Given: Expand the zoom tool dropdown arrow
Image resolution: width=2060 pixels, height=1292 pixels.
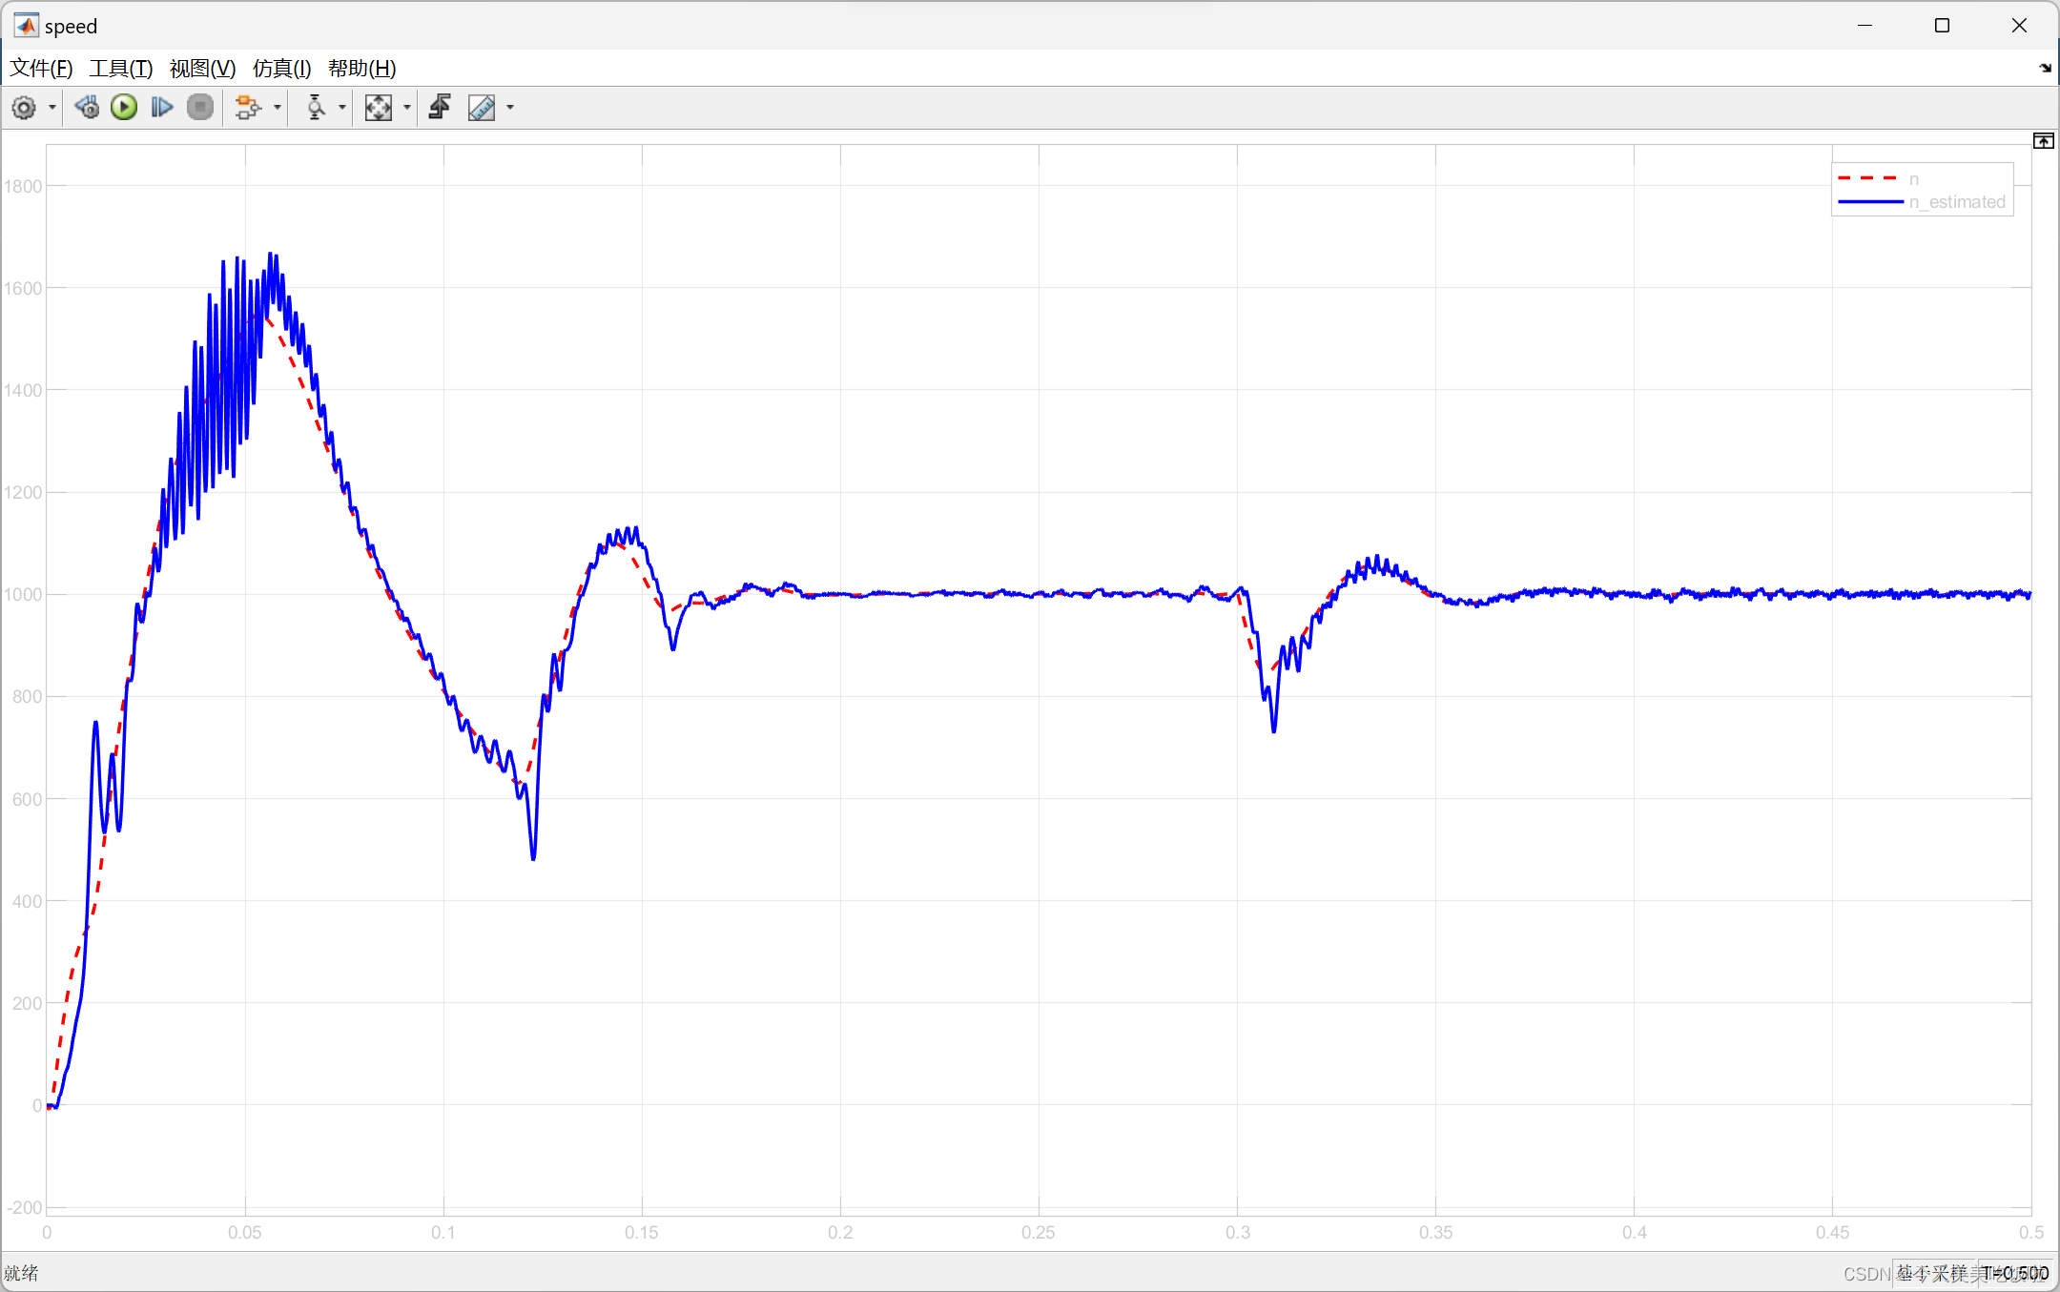Looking at the screenshot, I should click(342, 108).
